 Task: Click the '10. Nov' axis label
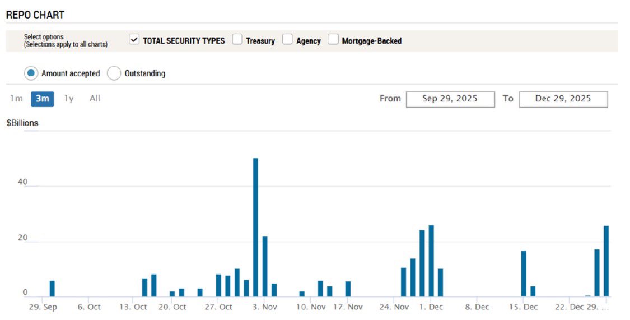(x=311, y=307)
